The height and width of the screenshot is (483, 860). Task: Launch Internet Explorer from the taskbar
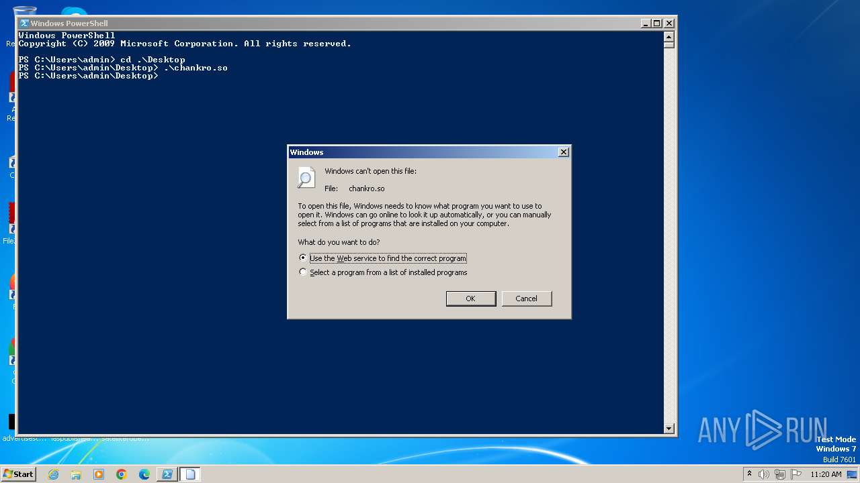[53, 474]
